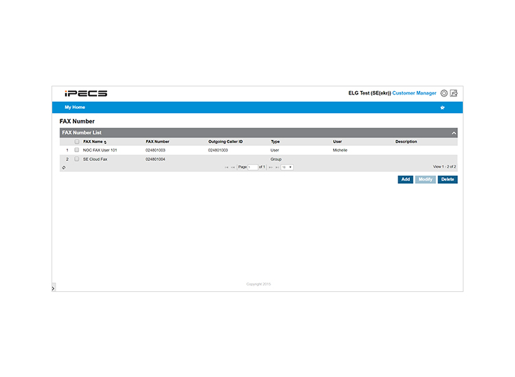The height and width of the screenshot is (377, 515).
Task: Go to next page of the list
Action: (271, 167)
